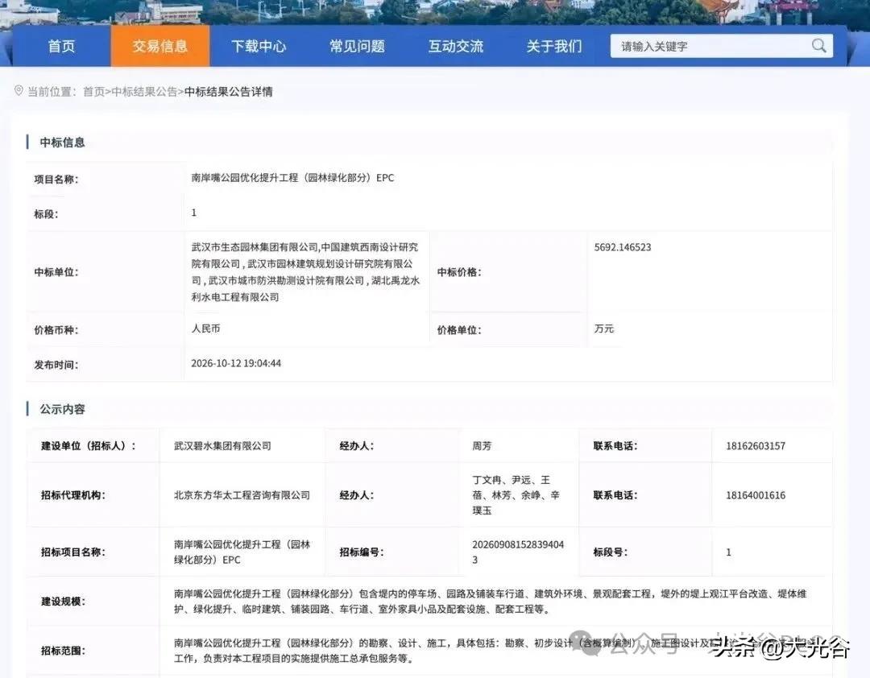
Task: Select publish time 2026-10-12 19:04:44
Action: coord(236,363)
